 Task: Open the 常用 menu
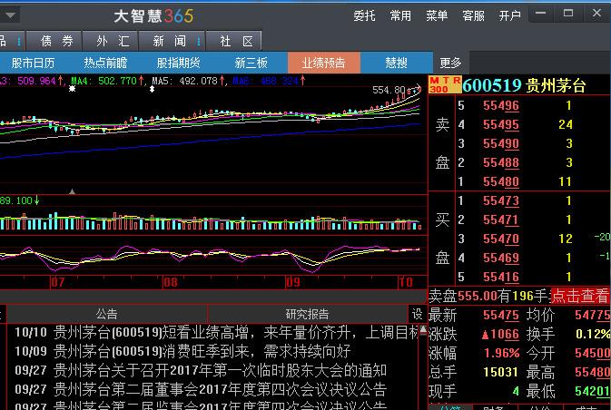pyautogui.click(x=400, y=15)
